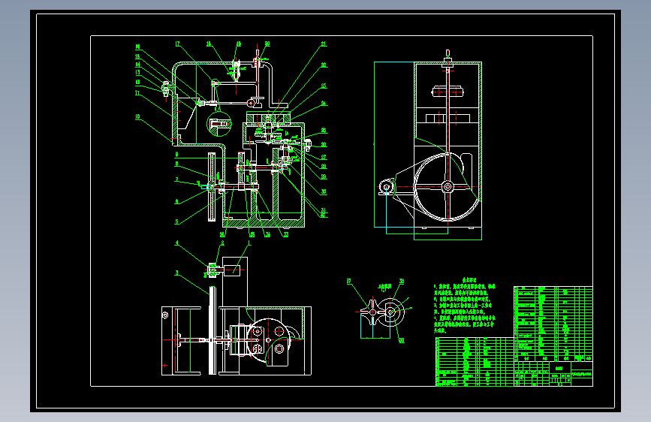
Task: Click callout 37 of the Geneva mechanism
Action: [x=348, y=281]
